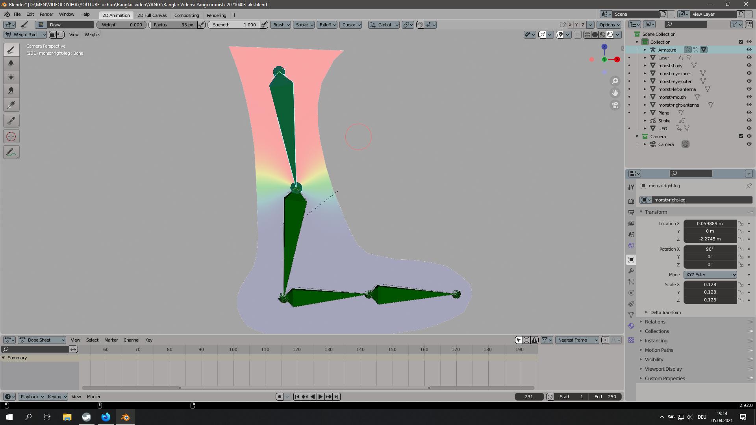756x425 pixels.
Task: Open the Texture properties checker tab
Action: pos(631,340)
